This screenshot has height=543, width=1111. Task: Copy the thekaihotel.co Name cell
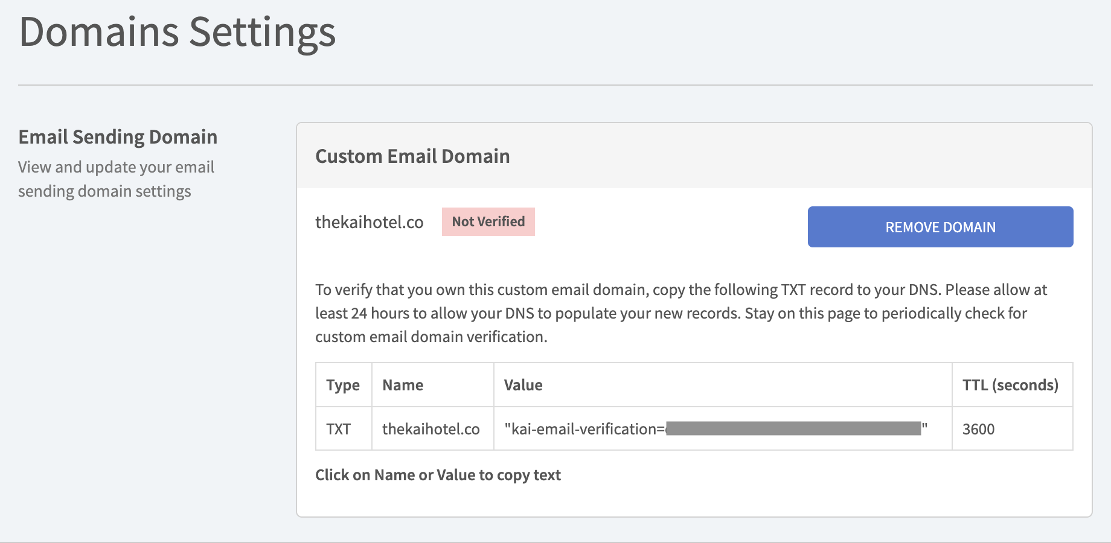coord(431,429)
